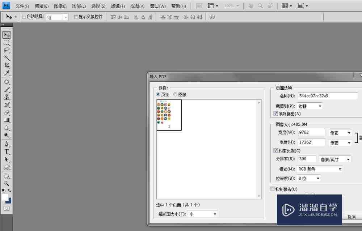Open the 组 auto-select dropdown
This screenshot has height=231, width=362.
[x=57, y=17]
